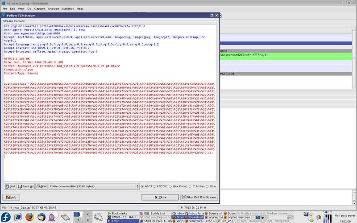Click the Find button in stream dialog
The image size is (357, 223).
coord(10,186)
